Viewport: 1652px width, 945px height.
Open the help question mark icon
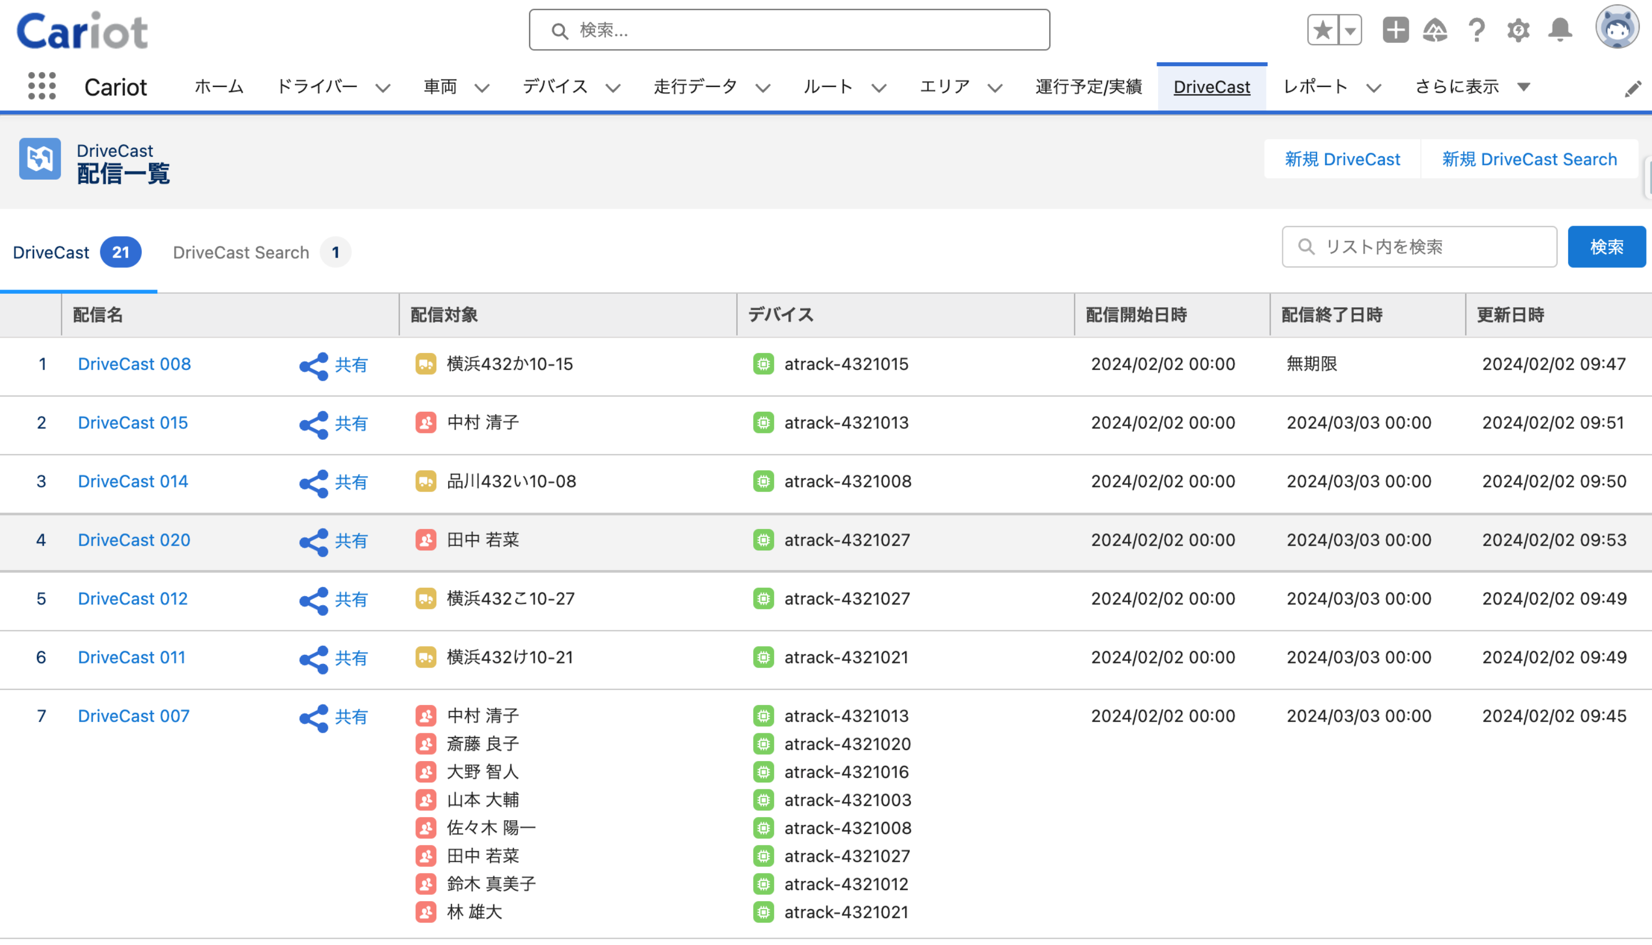pyautogui.click(x=1477, y=30)
